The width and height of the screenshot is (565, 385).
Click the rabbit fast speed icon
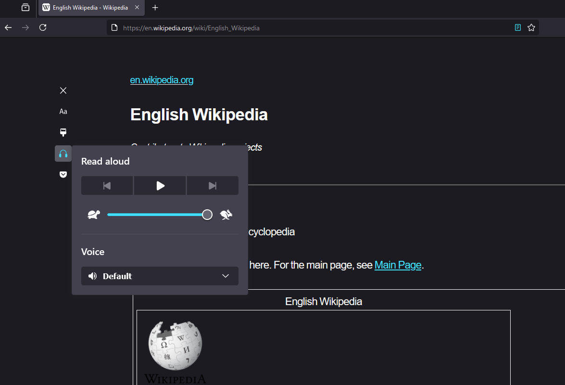pos(226,215)
